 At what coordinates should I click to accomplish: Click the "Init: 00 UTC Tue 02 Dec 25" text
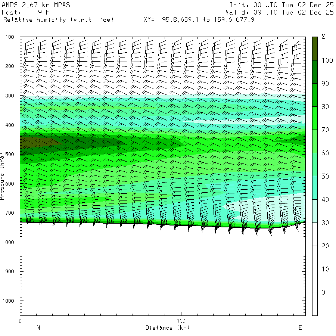[x=282, y=5]
